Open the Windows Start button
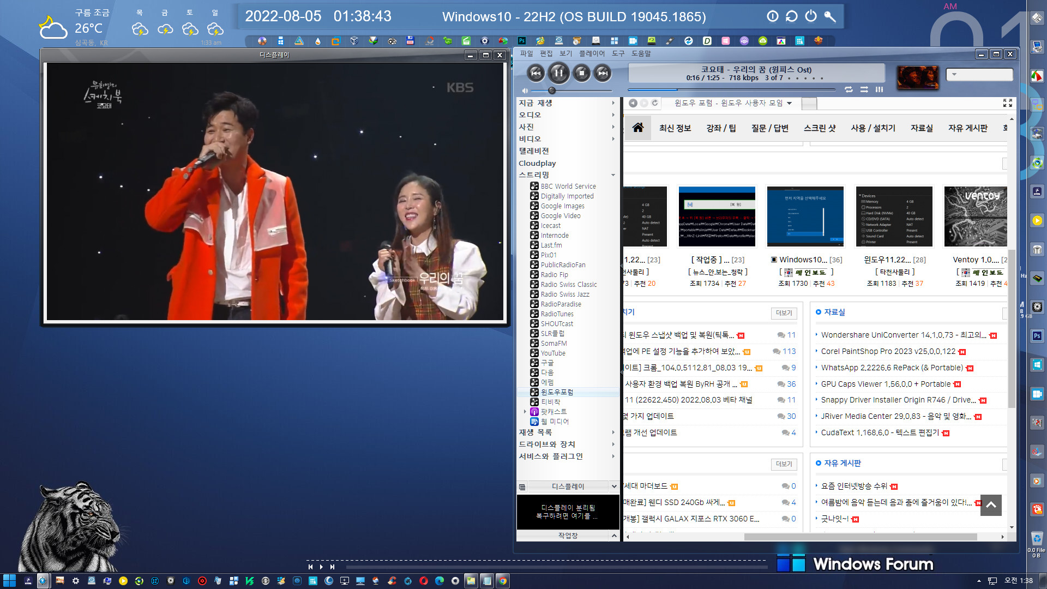The width and height of the screenshot is (1047, 589). (9, 581)
